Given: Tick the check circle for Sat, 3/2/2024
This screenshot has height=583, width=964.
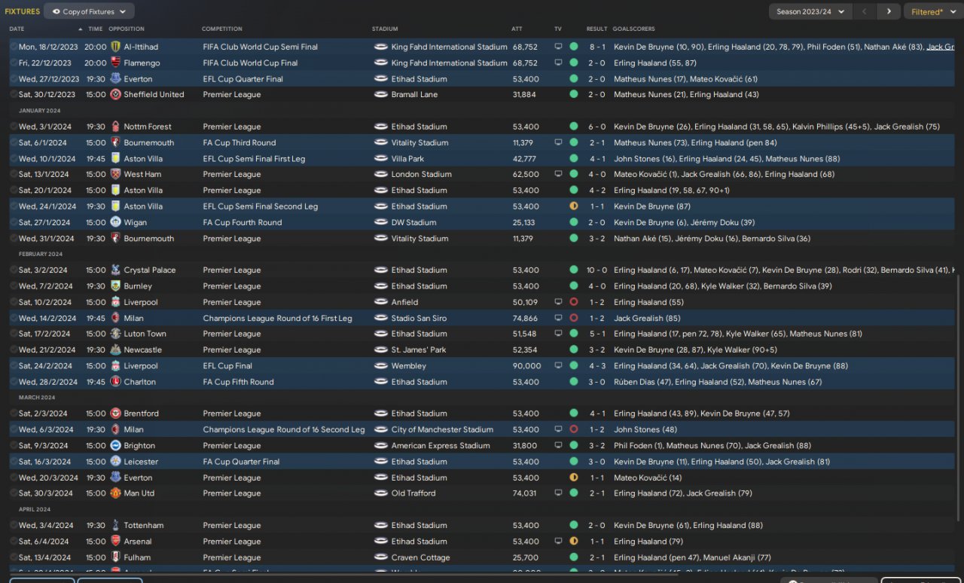Looking at the screenshot, I should click(x=13, y=270).
